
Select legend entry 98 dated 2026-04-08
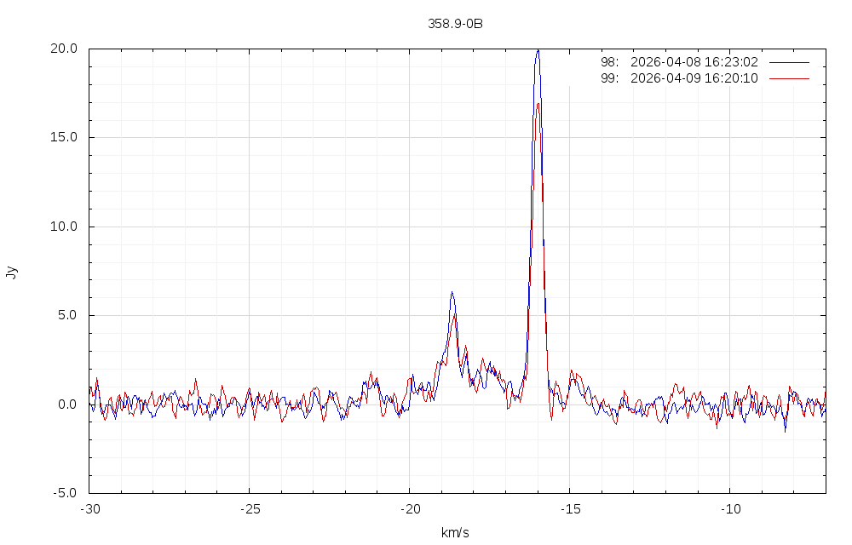[x=679, y=62]
